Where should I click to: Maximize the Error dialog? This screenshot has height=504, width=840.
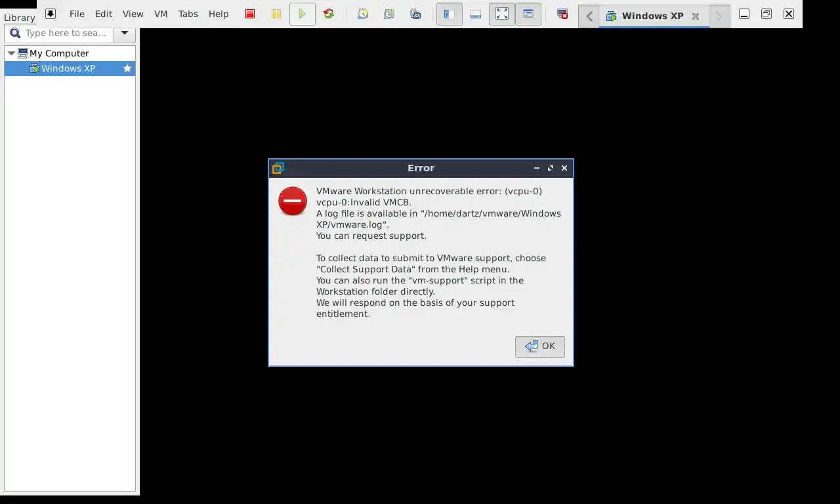551,168
